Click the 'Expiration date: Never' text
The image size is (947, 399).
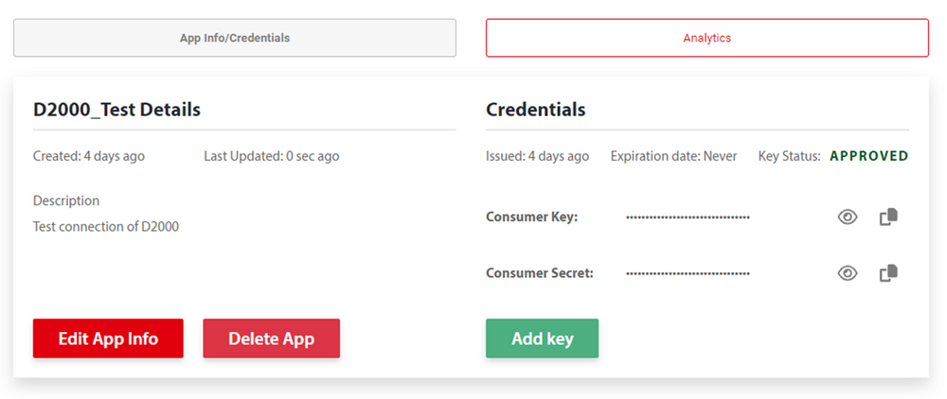pos(673,156)
